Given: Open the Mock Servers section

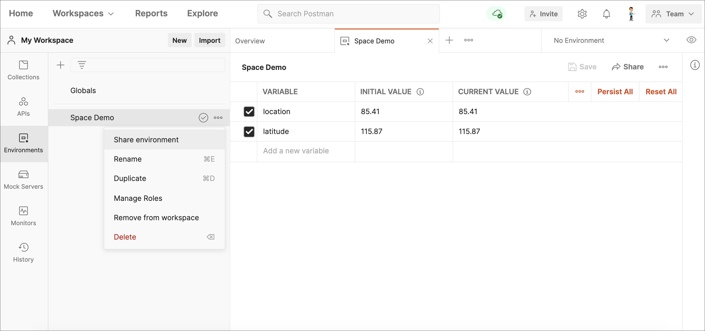Looking at the screenshot, I should [23, 180].
